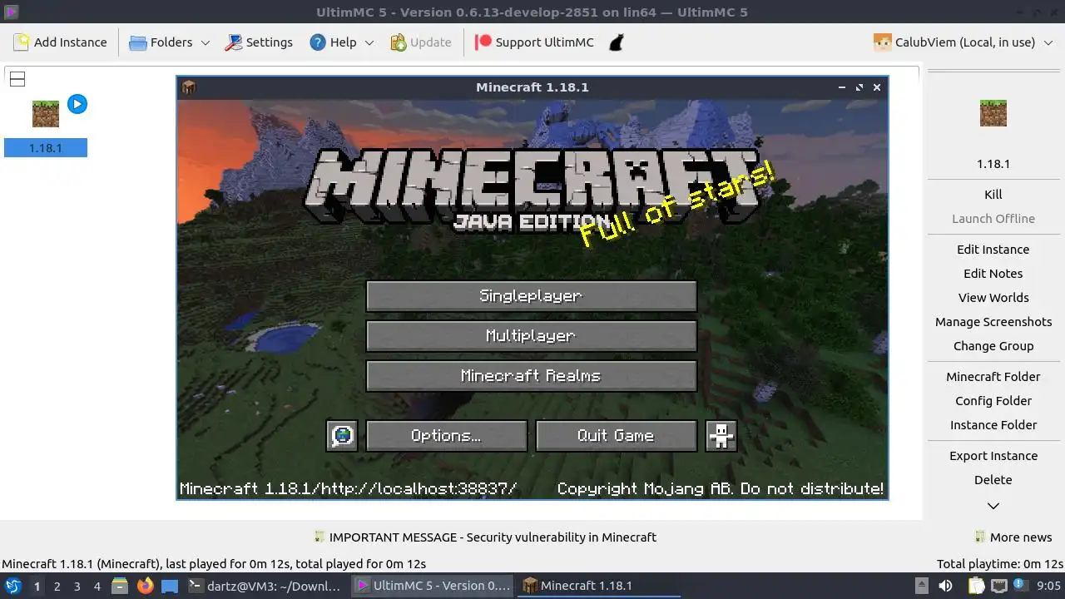Screen dimensions: 1065x599
Task: Open View Worlds
Action: 993,298
